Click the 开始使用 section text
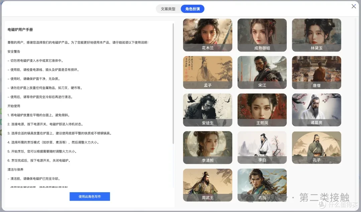The width and height of the screenshot is (361, 212). click(x=14, y=106)
